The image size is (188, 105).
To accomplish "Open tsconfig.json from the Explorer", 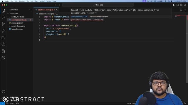I will click(x=17, y=29).
